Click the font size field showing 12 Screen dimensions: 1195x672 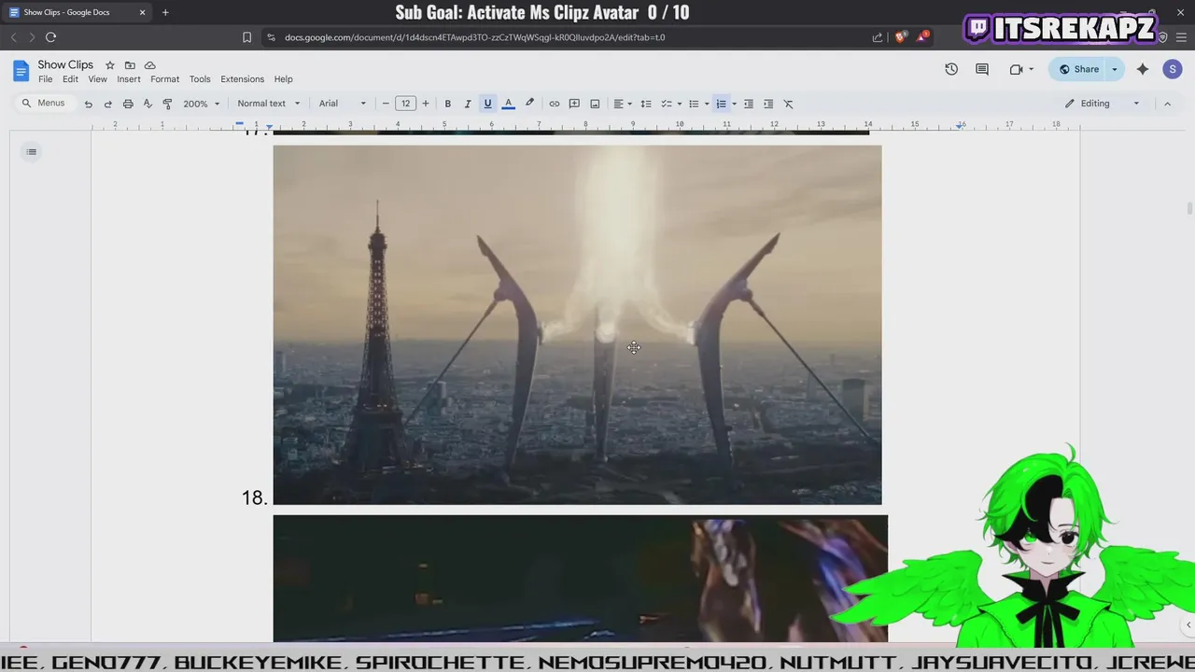tap(405, 104)
